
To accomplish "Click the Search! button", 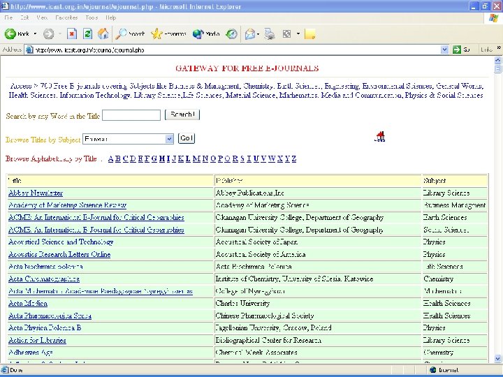I will click(182, 114).
